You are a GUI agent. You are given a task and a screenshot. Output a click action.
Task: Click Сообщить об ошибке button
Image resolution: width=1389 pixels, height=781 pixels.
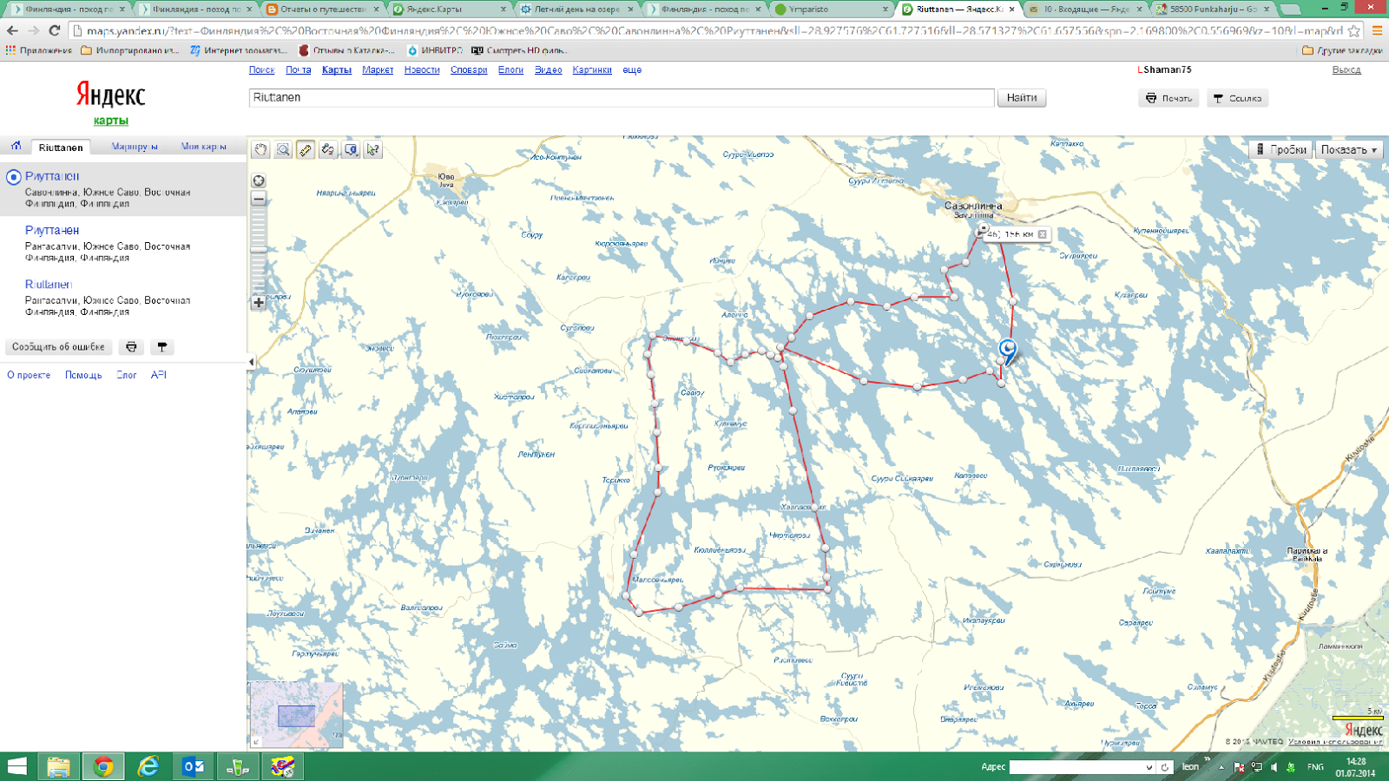(58, 347)
